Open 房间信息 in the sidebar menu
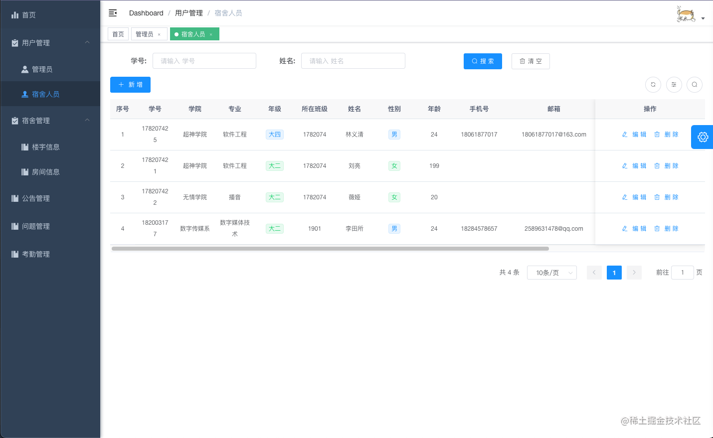The width and height of the screenshot is (713, 438). click(x=50, y=172)
